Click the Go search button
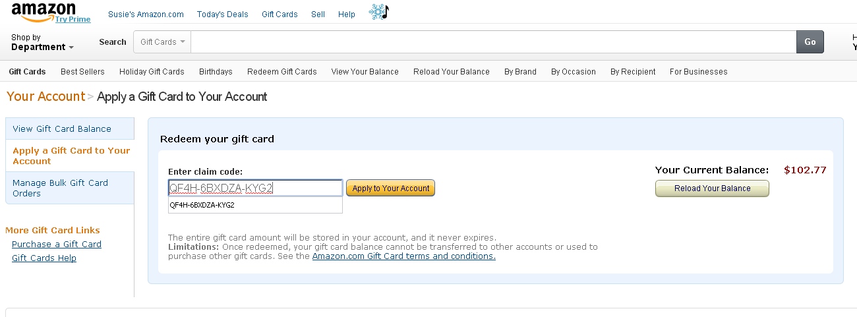This screenshot has height=317, width=857. pyautogui.click(x=810, y=42)
